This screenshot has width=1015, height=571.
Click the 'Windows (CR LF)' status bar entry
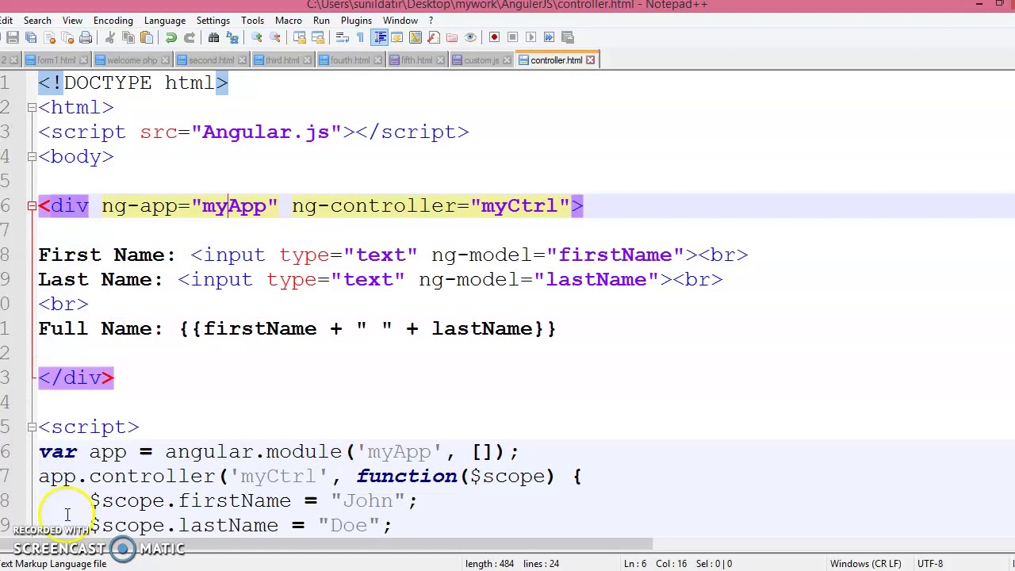pyautogui.click(x=865, y=564)
